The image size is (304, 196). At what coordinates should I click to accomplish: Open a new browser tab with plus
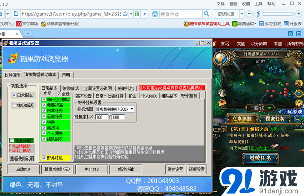click(x=28, y=34)
